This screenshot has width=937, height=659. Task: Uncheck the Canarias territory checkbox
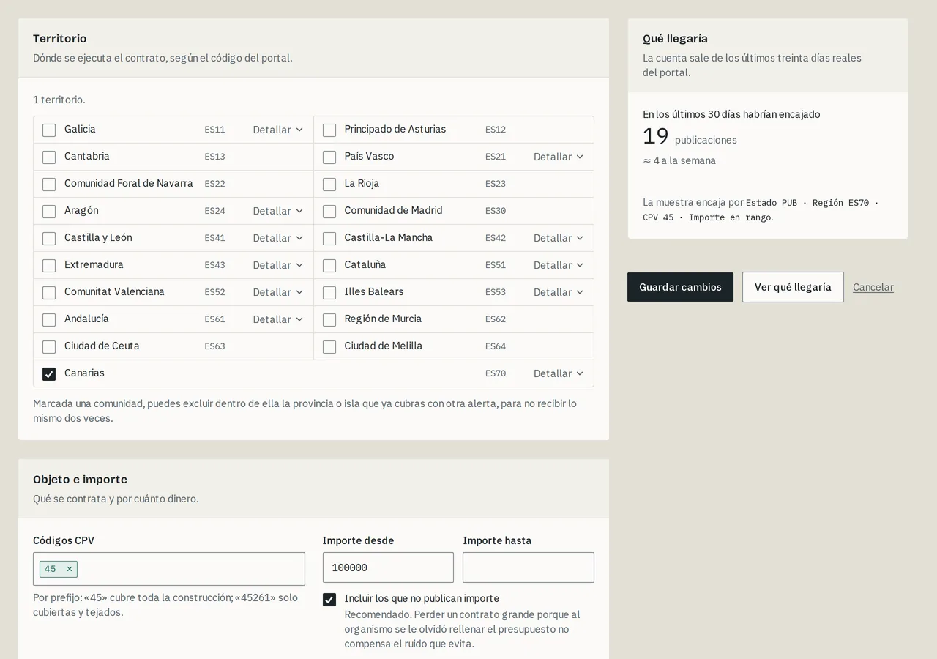[49, 374]
